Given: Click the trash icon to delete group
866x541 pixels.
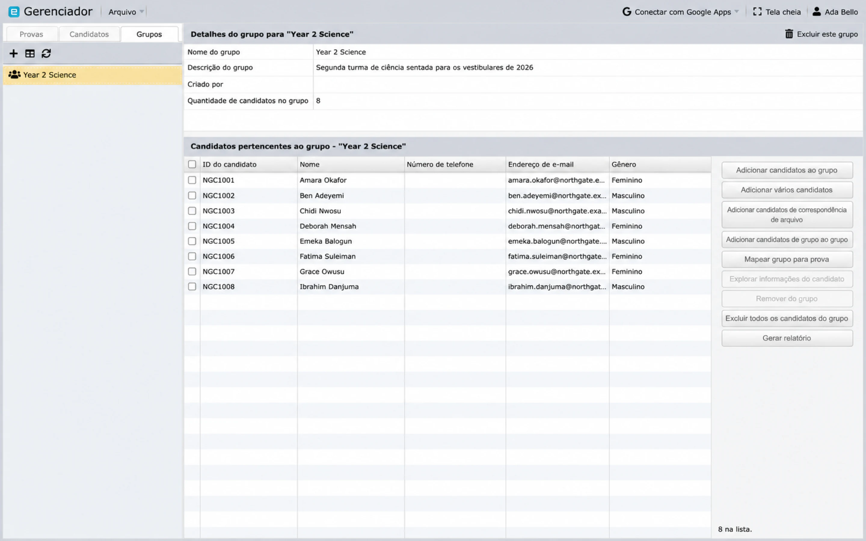Looking at the screenshot, I should tap(789, 34).
